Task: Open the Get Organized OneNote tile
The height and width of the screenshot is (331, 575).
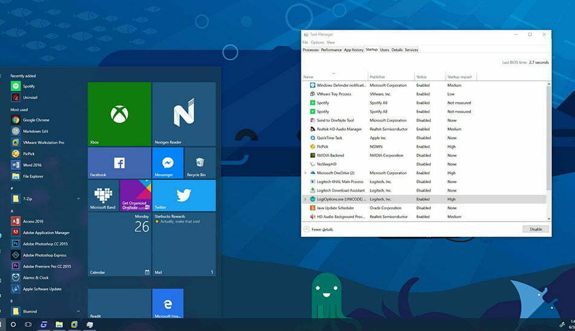Action: pos(136,195)
